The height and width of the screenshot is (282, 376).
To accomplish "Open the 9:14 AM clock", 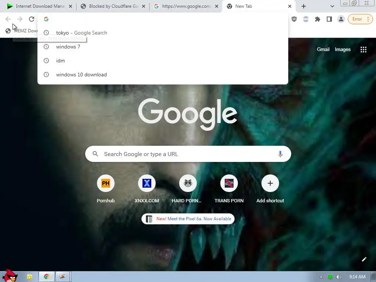I will click(x=357, y=277).
